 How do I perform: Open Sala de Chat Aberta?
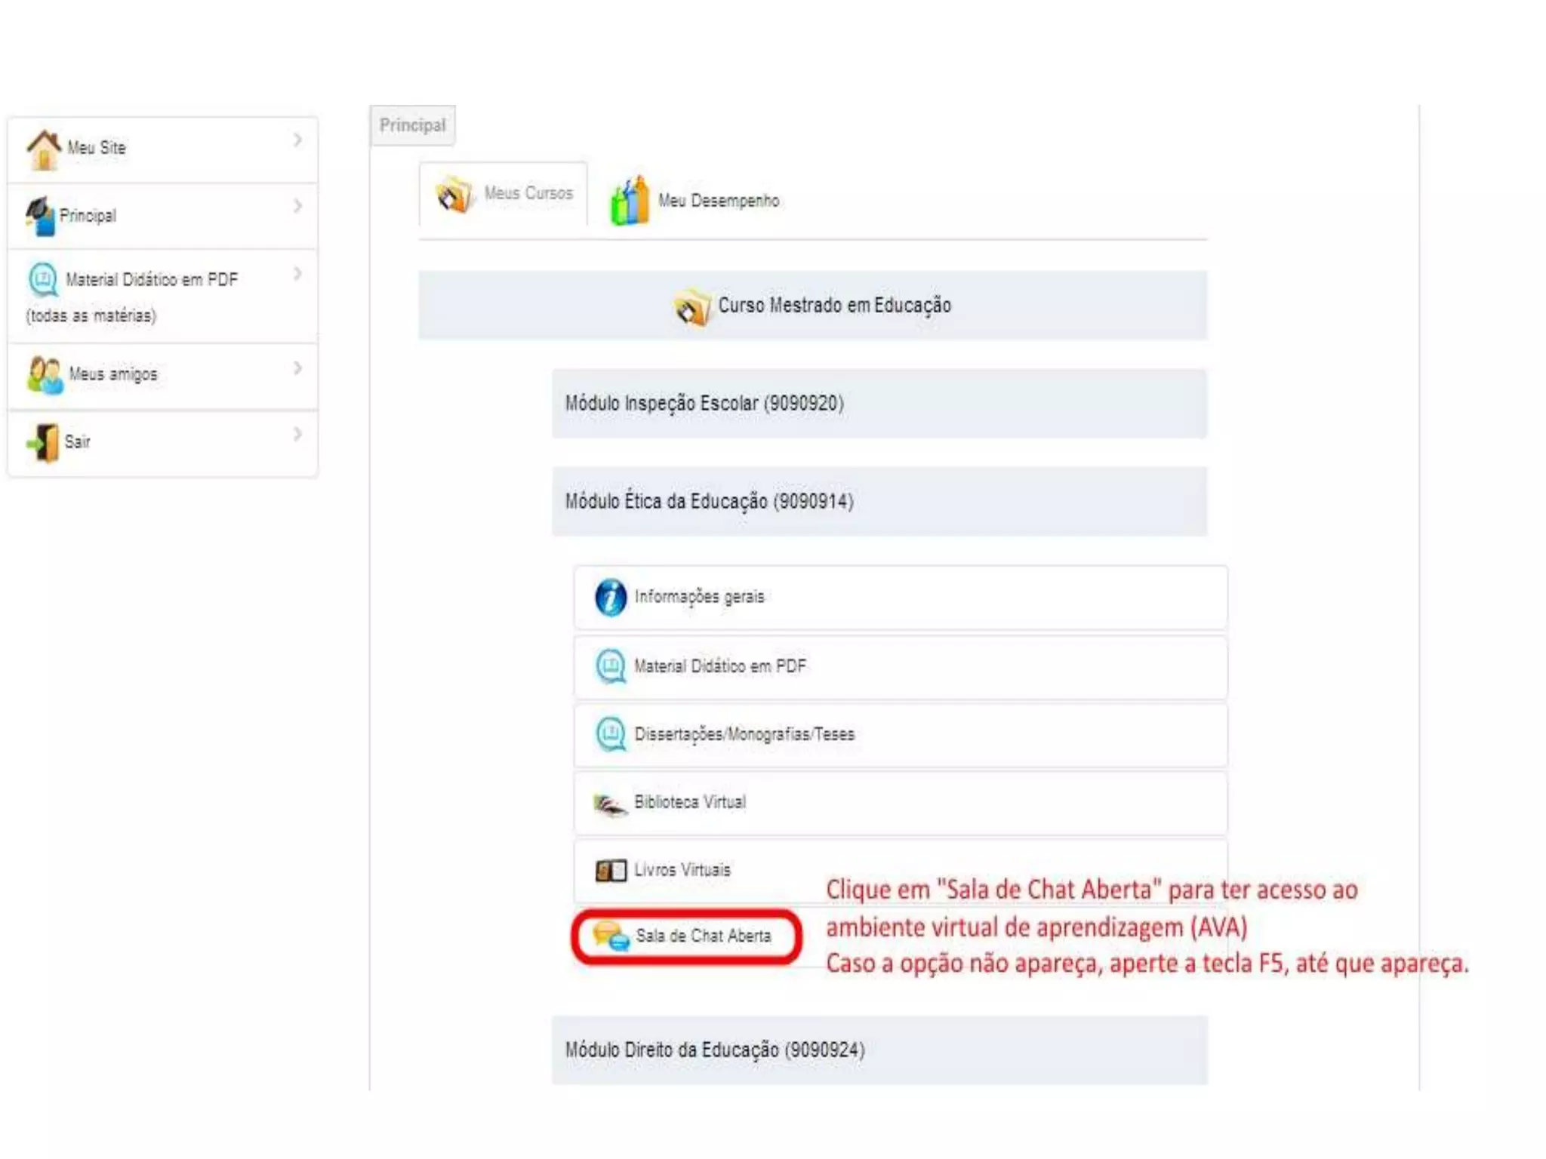coord(686,936)
